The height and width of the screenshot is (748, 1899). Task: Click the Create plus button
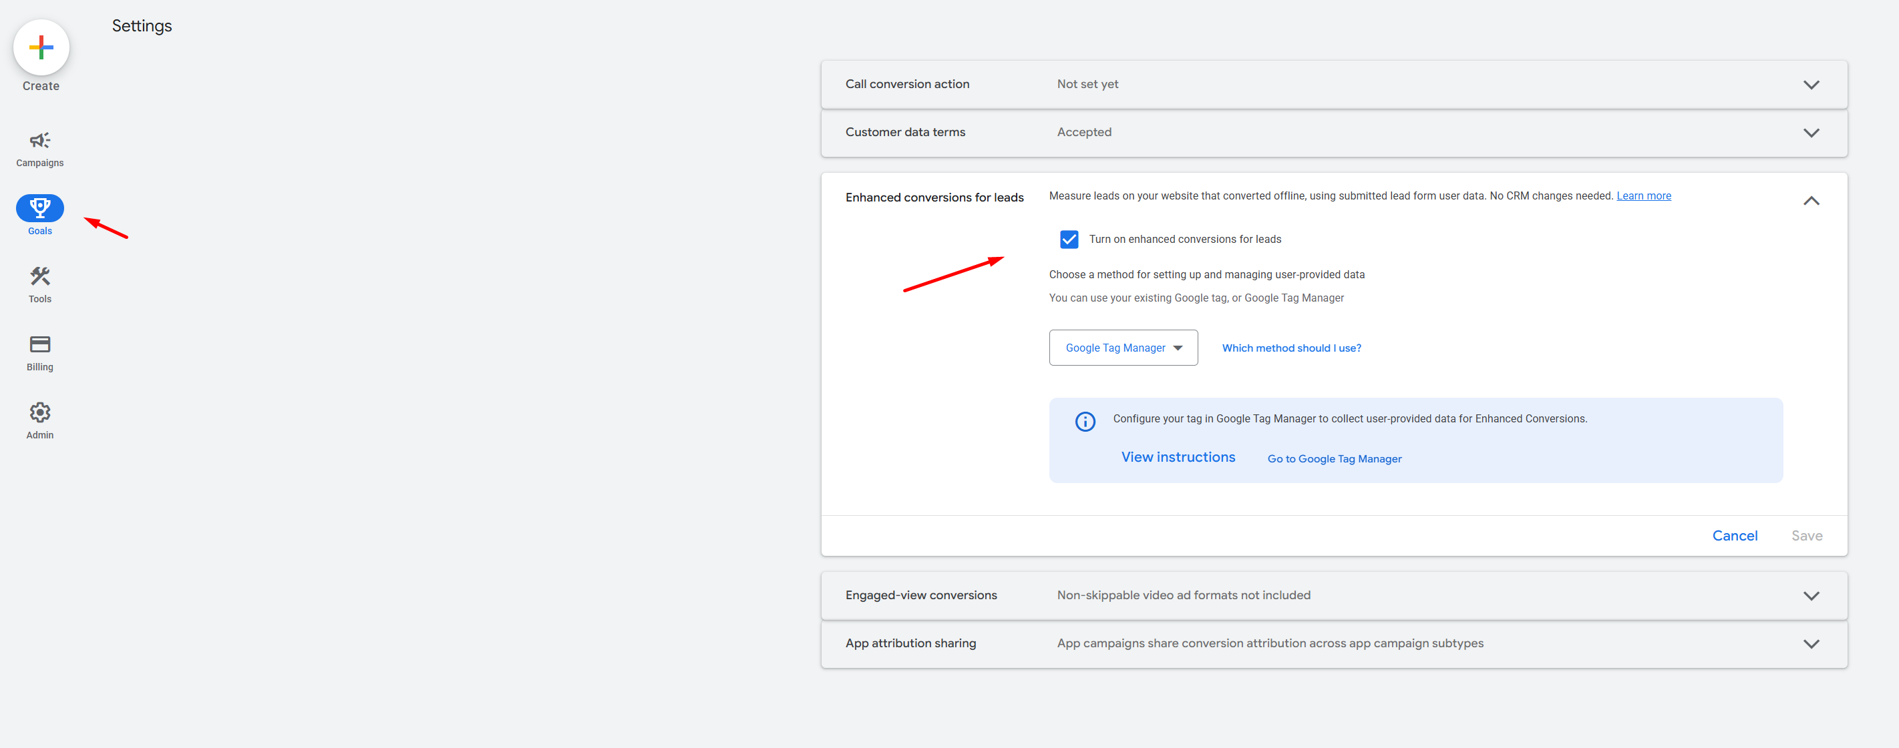pyautogui.click(x=41, y=48)
